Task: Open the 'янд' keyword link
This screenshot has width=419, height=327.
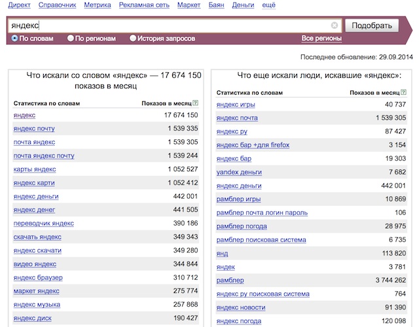Action: [x=222, y=254]
